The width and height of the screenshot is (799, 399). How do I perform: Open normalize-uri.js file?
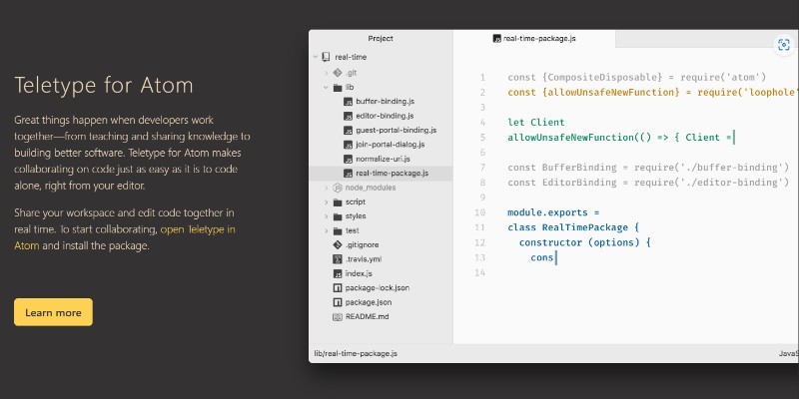point(383,159)
